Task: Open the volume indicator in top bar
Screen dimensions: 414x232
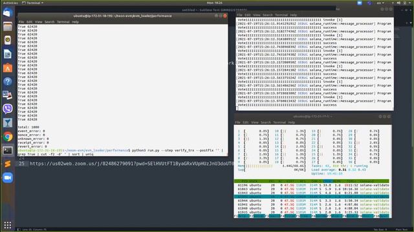Action: pyautogui.click(x=398, y=3)
